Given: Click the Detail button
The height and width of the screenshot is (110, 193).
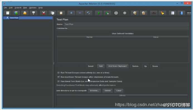Looking at the screenshot, I should [91, 66].
